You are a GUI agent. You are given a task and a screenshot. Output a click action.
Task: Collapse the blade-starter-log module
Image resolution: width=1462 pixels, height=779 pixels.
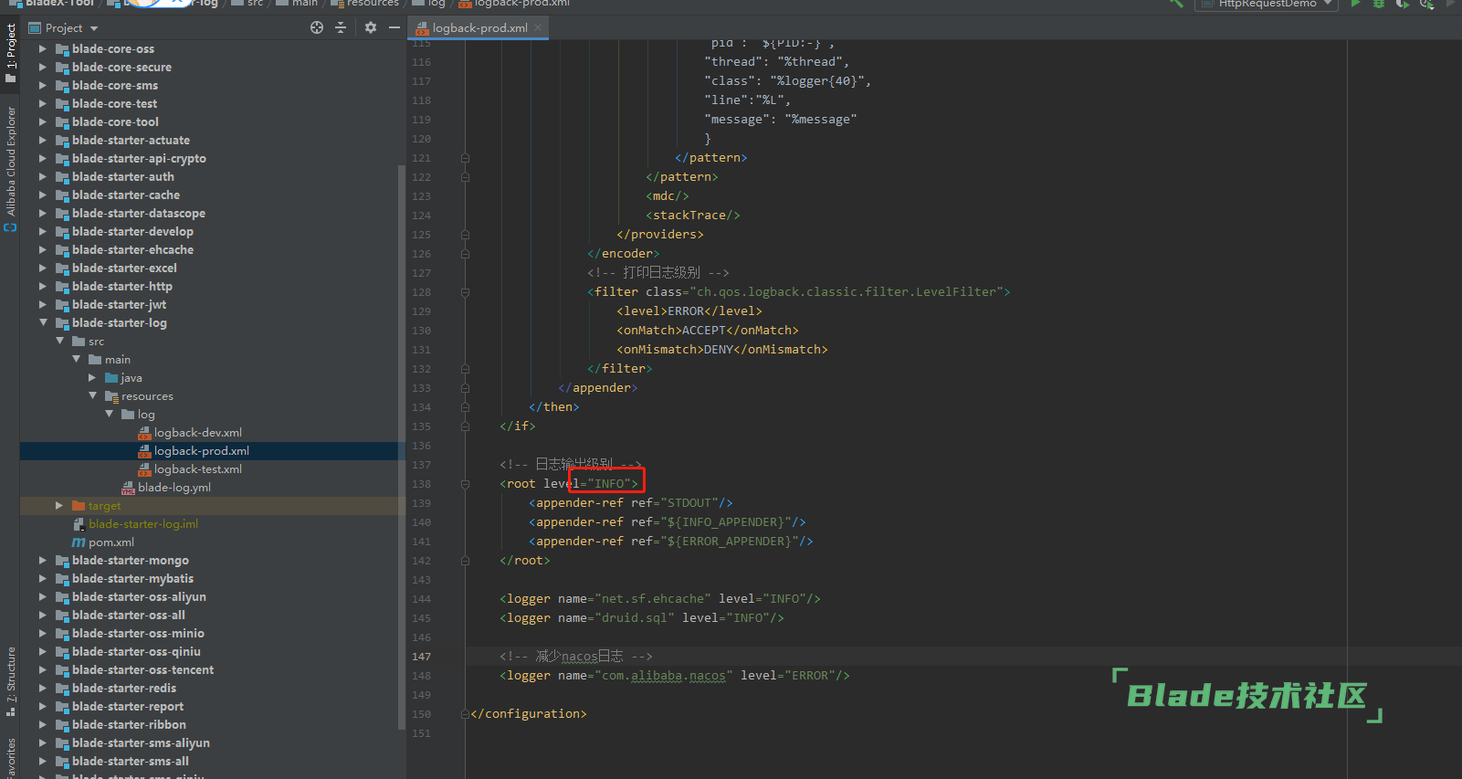click(x=42, y=322)
